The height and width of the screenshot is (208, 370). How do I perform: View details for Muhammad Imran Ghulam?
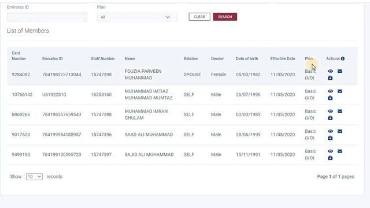(330, 111)
